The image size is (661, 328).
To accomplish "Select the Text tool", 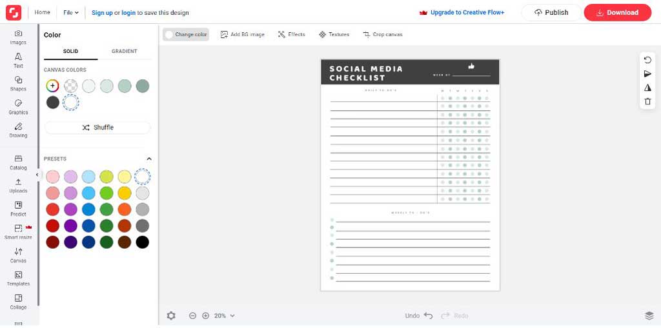I will (18, 60).
